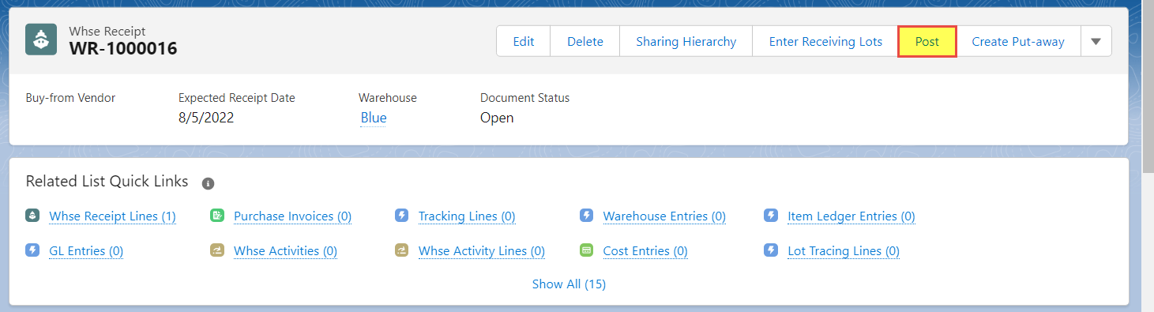Click the Lot Tracing Lines icon

[771, 250]
